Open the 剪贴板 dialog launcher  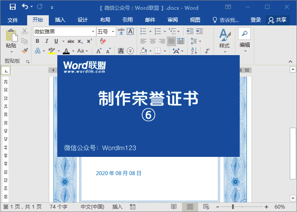click(28, 61)
